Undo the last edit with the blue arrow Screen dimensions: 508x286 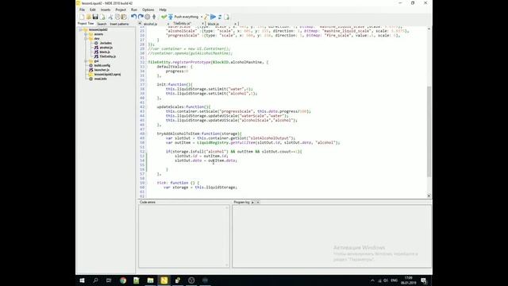tap(133, 17)
